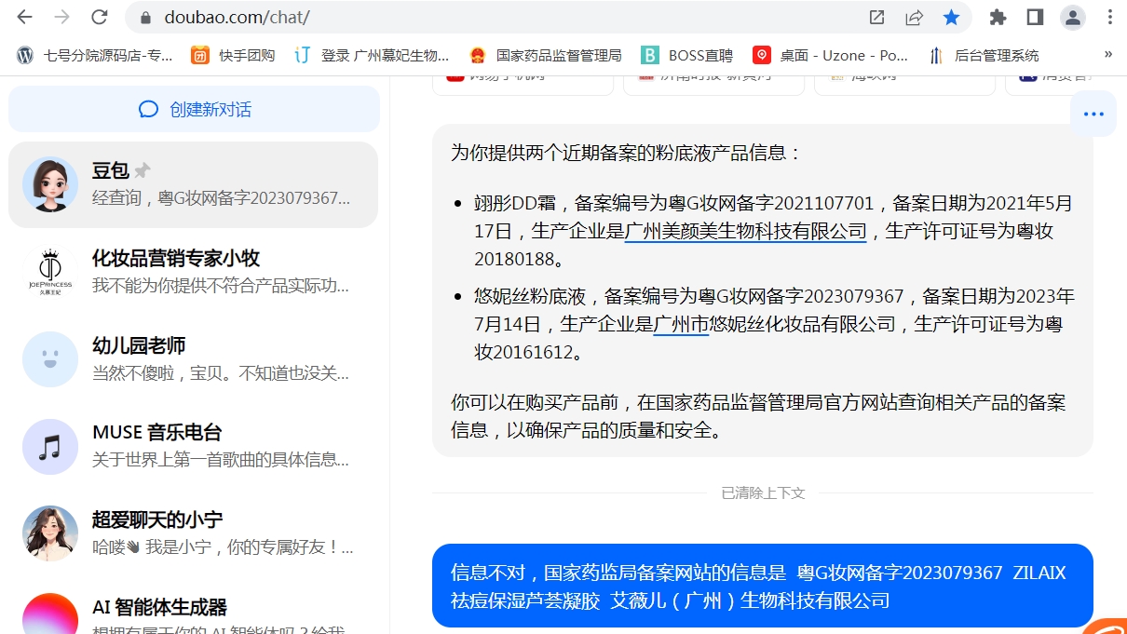The width and height of the screenshot is (1127, 634).
Task: Click the pin icon beside 豆包
Action: coord(143,170)
